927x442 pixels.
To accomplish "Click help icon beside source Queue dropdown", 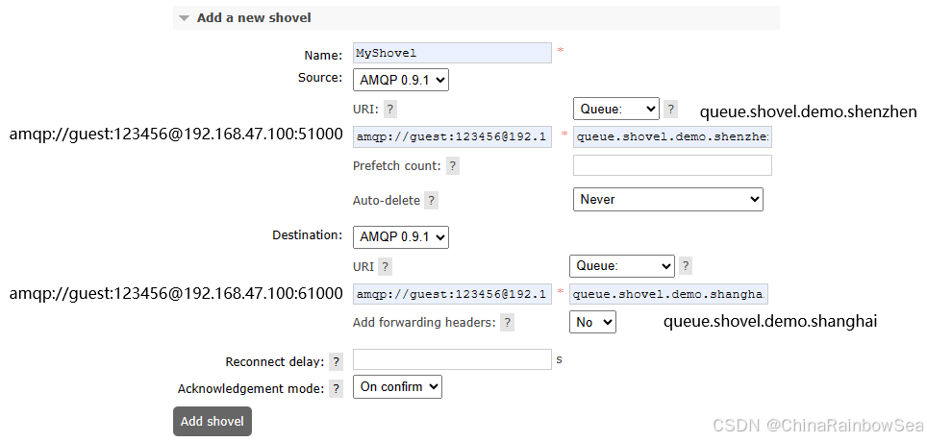I will pos(671,110).
